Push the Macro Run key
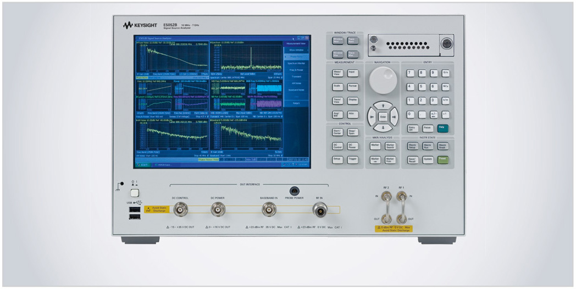576x289 pixels. tap(428, 146)
